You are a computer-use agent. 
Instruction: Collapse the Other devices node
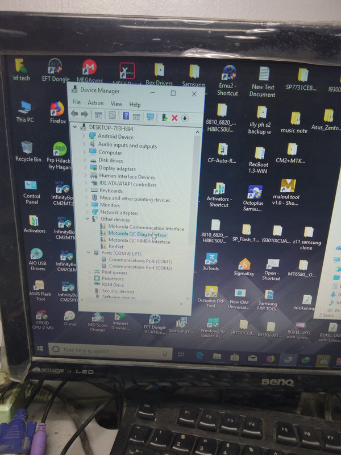point(88,218)
